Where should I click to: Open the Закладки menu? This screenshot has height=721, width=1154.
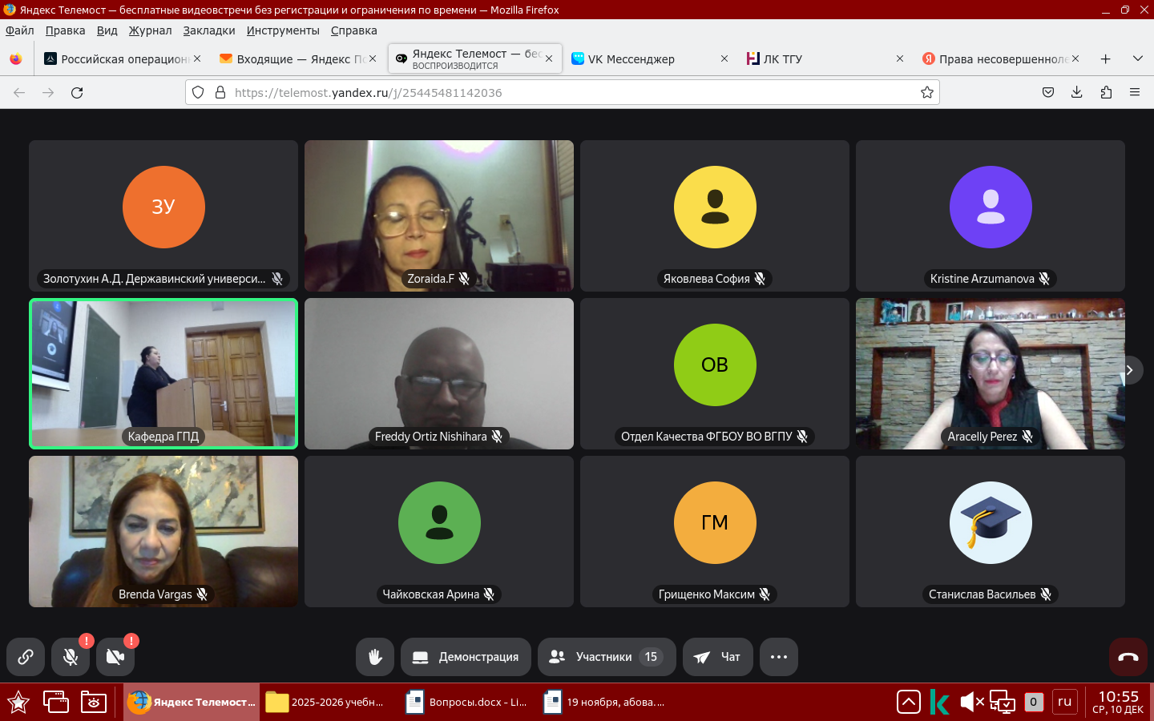point(208,30)
